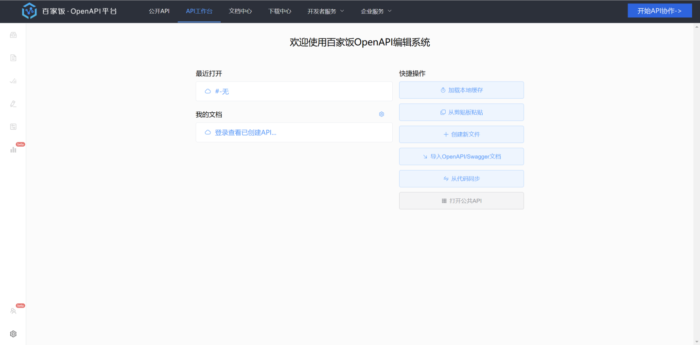Expand the 开发者服务 dropdown menu

(x=326, y=11)
